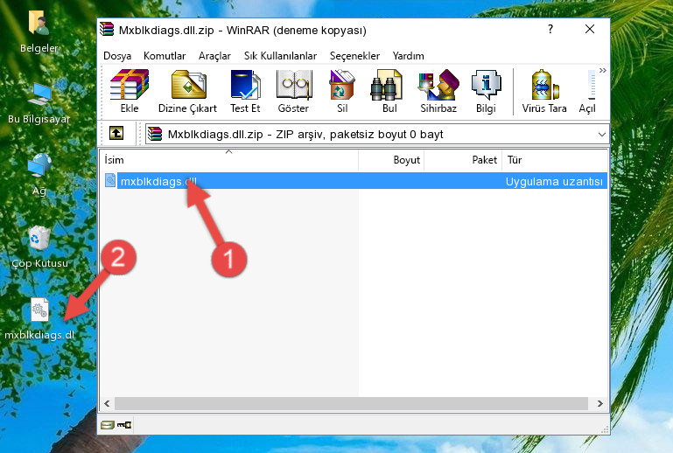This screenshot has width=673, height=453.
Task: Click the mxblkdiags.dll file icon in list
Action: coord(110,181)
